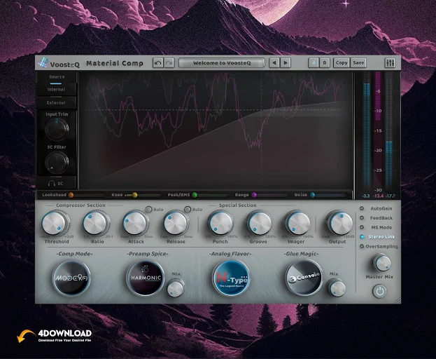
Task: Click the Release knob
Action: click(175, 224)
